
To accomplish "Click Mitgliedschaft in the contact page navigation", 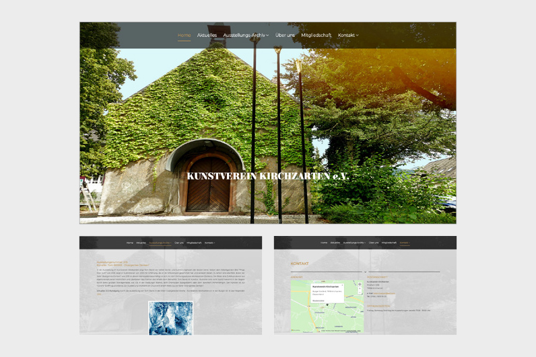I will pyautogui.click(x=389, y=243).
